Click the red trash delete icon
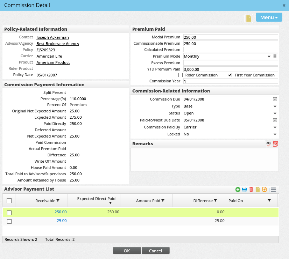The height and width of the screenshot is (259, 289). tap(251, 190)
